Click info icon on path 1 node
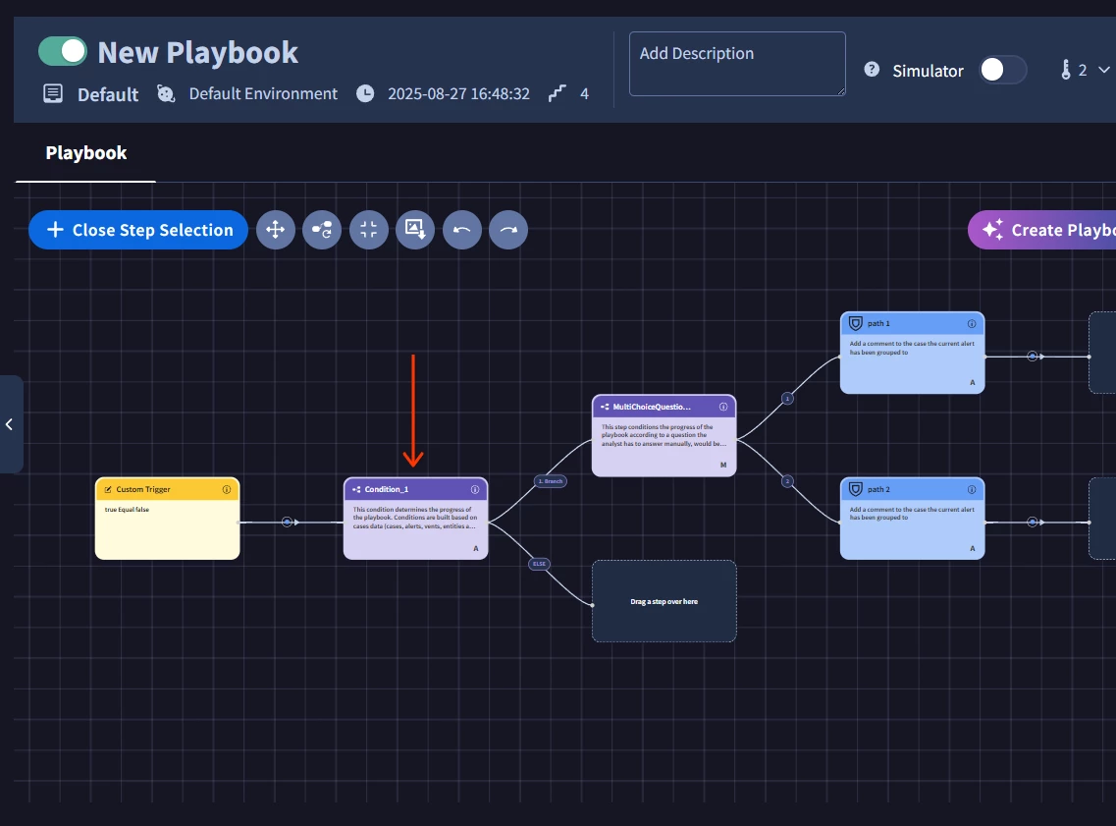Screen dimensions: 1116x826 (x=972, y=323)
